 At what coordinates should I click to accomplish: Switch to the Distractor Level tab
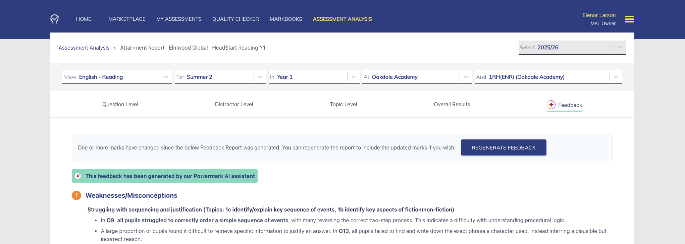click(234, 105)
